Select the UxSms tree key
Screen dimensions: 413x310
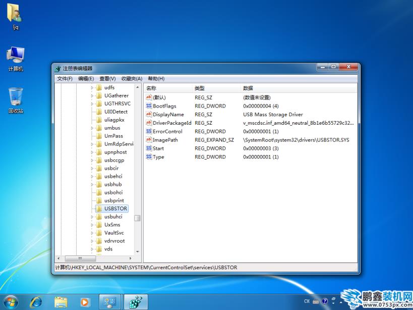tap(112, 225)
